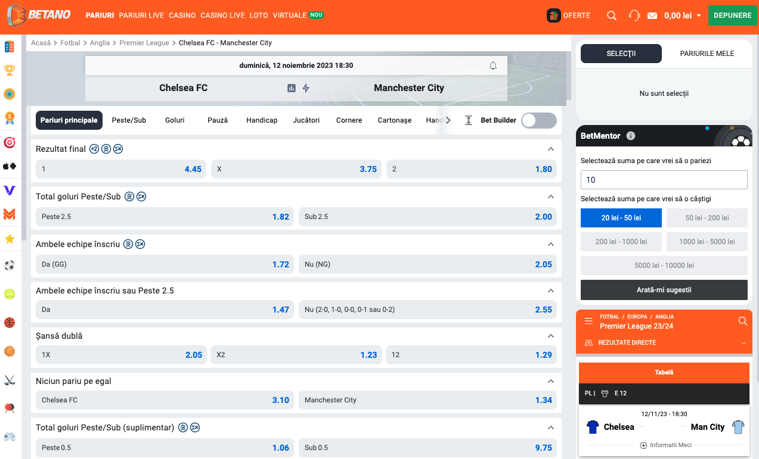759x459 pixels.
Task: Open the customer support headset icon
Action: click(x=634, y=15)
